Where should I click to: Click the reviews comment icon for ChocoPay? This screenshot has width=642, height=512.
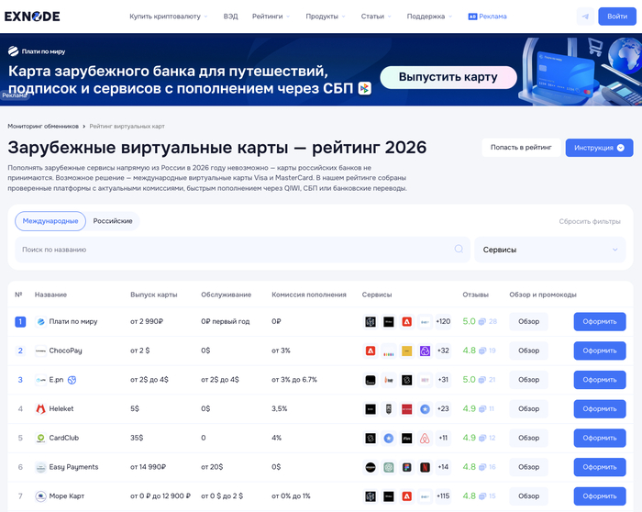[482, 351]
